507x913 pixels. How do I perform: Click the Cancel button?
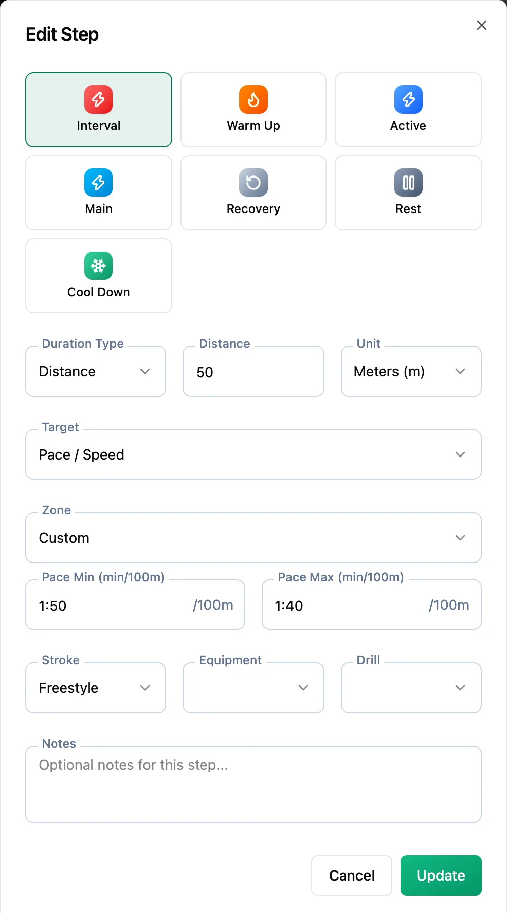pos(352,875)
